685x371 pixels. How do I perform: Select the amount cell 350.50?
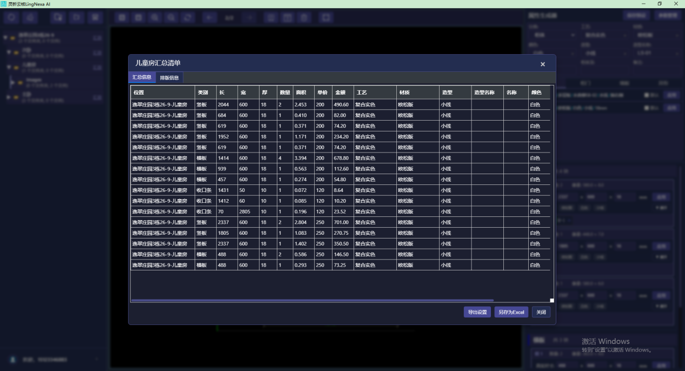point(343,244)
